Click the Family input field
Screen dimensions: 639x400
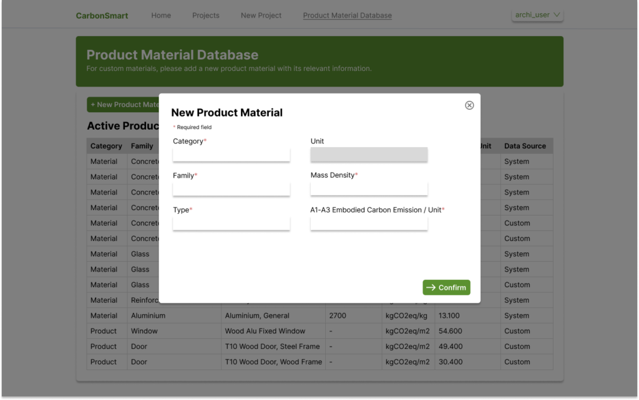[232, 189]
